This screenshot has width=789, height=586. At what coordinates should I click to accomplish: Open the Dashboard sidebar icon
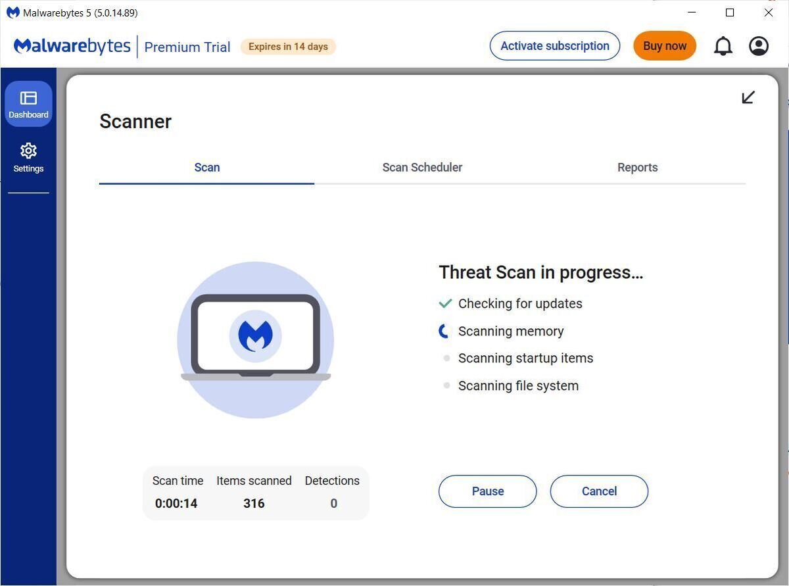[28, 104]
